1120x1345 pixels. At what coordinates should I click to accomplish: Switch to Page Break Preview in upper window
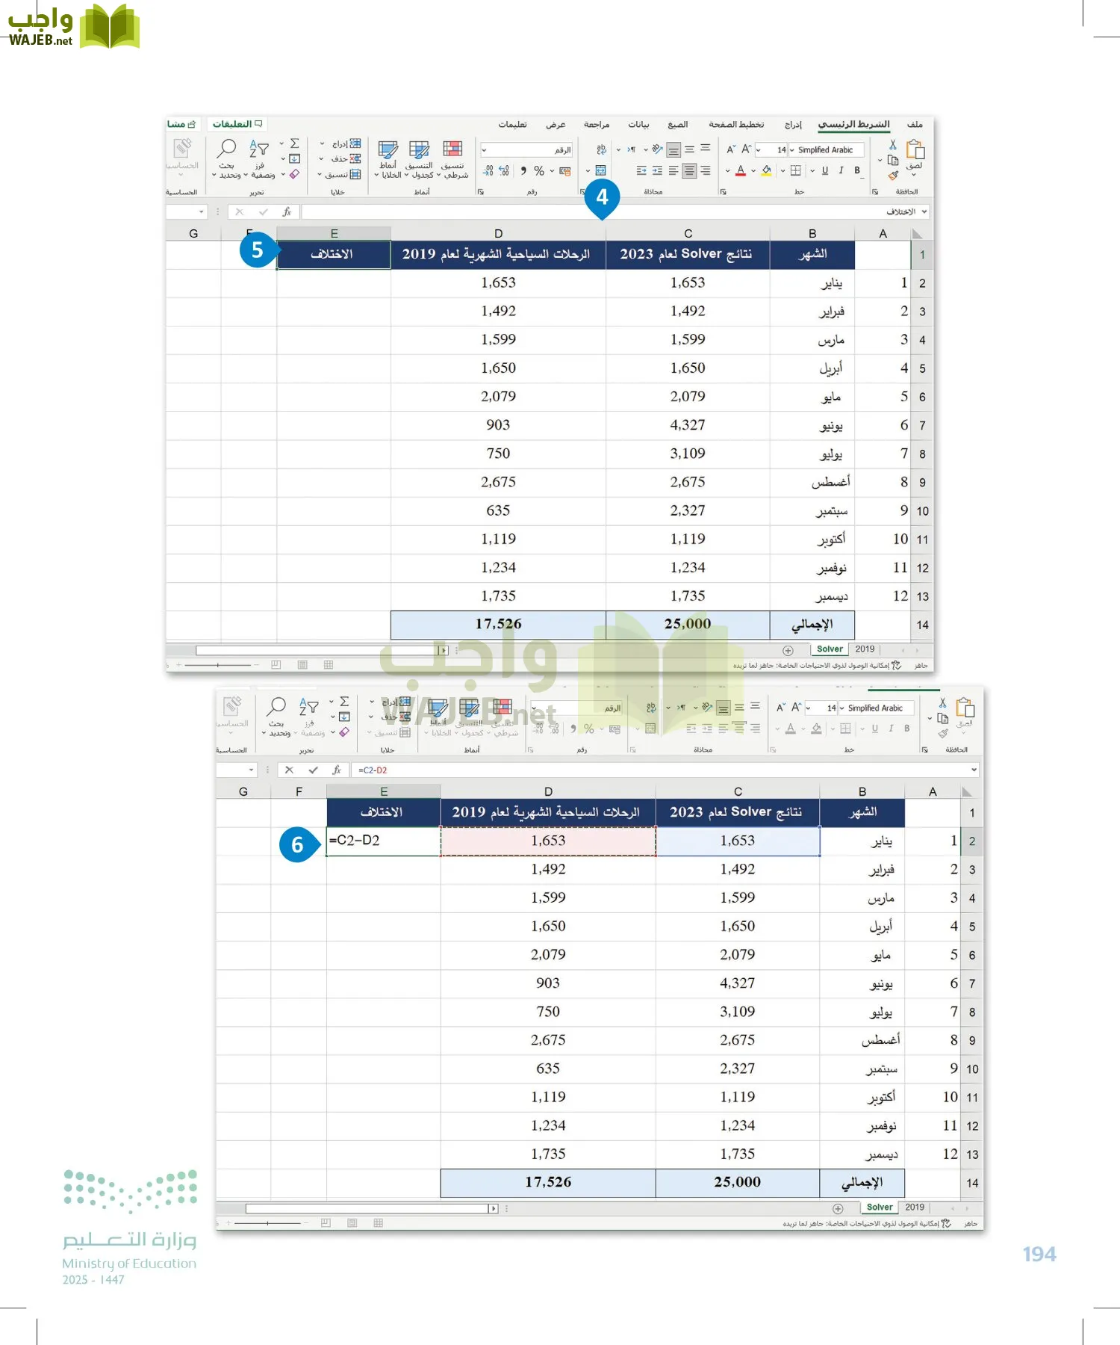pos(276,665)
